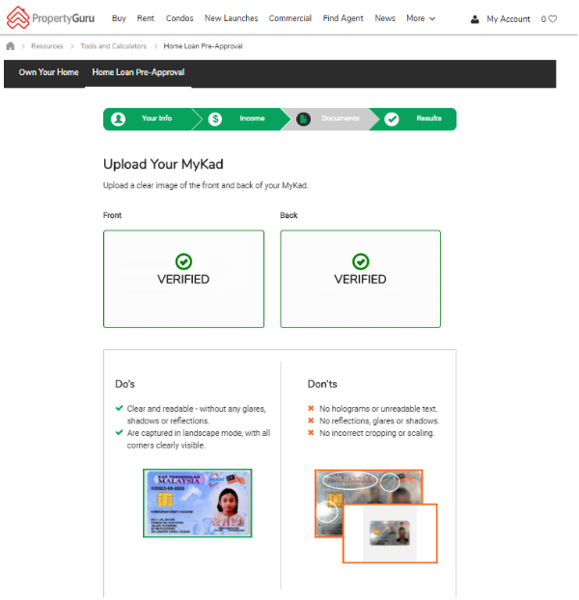Open the Rent menu item

146,18
